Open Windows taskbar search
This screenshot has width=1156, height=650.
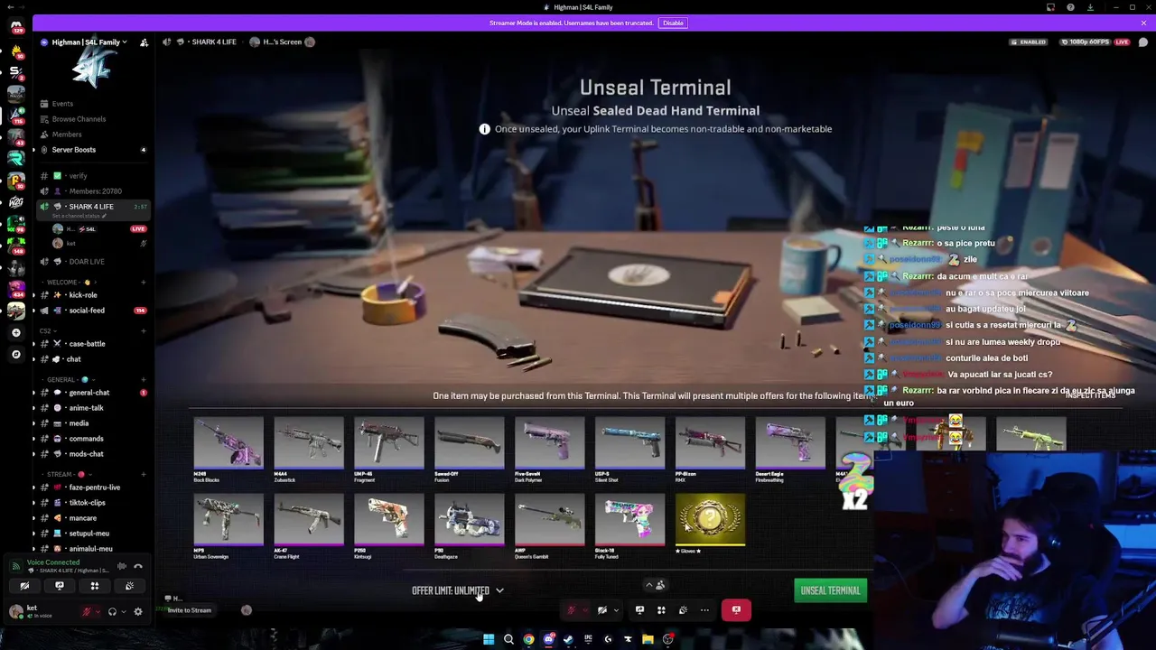[x=508, y=640]
